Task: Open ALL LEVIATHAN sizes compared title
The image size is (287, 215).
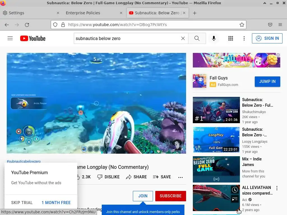Action: (x=257, y=190)
